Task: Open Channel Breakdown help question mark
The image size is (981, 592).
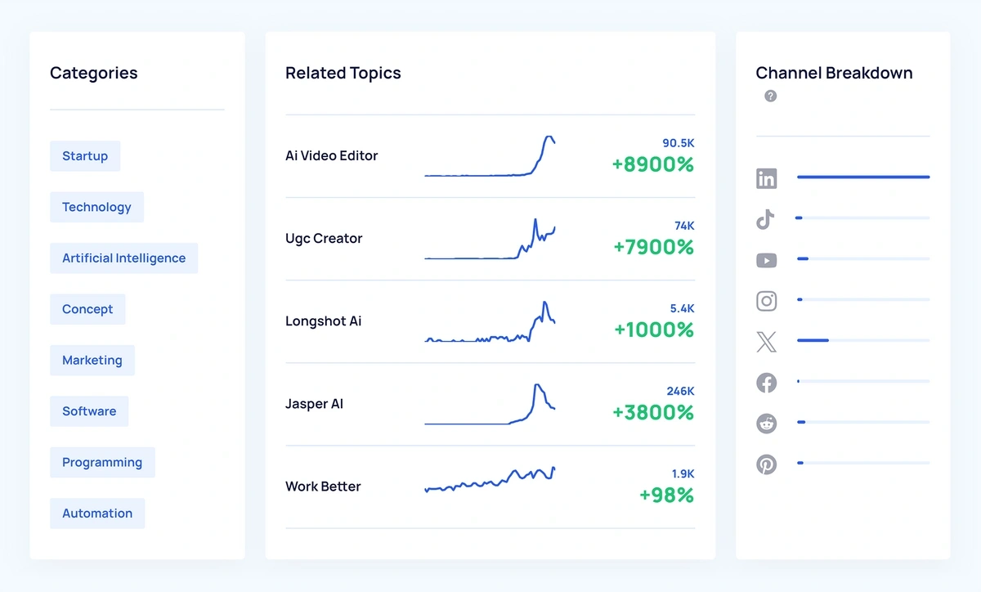Action: [770, 96]
